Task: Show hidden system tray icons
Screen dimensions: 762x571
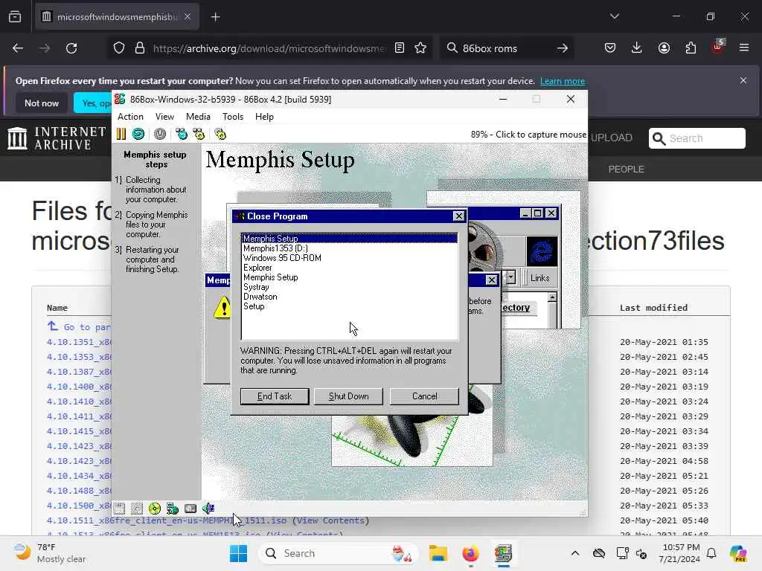Action: (x=575, y=553)
